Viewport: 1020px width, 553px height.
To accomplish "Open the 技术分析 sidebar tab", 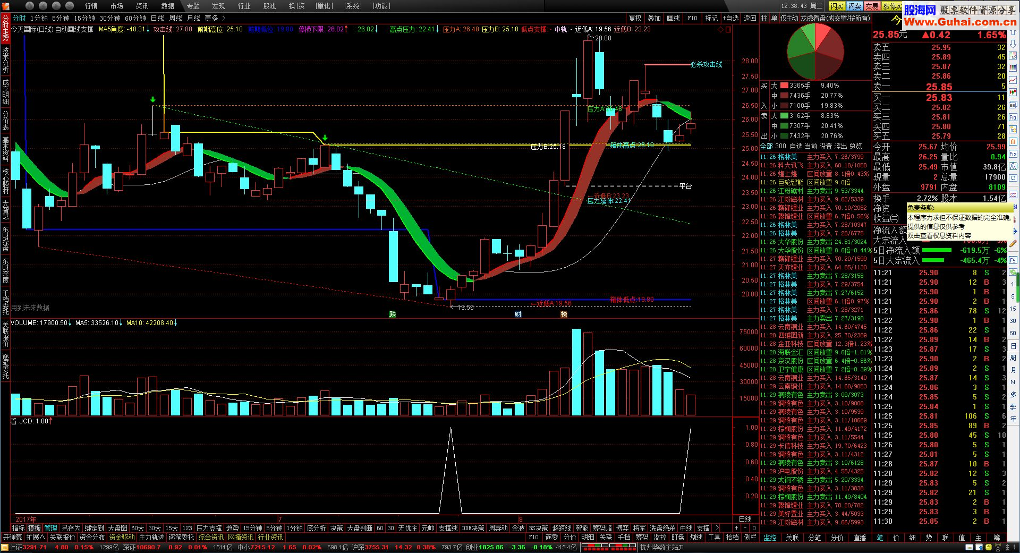I will click(5, 60).
